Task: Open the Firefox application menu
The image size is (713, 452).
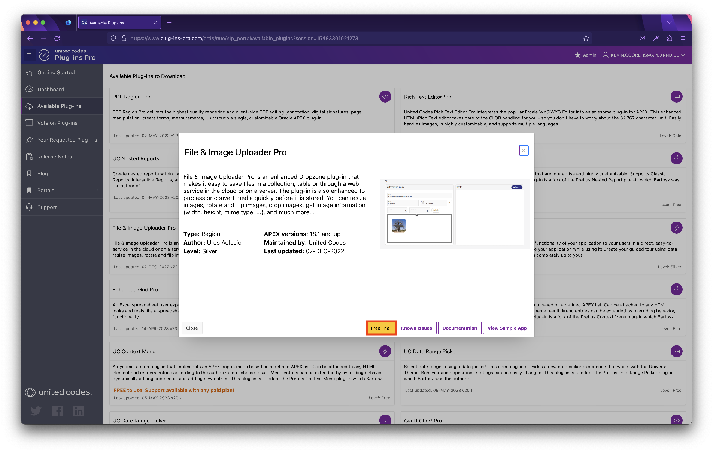Action: point(683,38)
